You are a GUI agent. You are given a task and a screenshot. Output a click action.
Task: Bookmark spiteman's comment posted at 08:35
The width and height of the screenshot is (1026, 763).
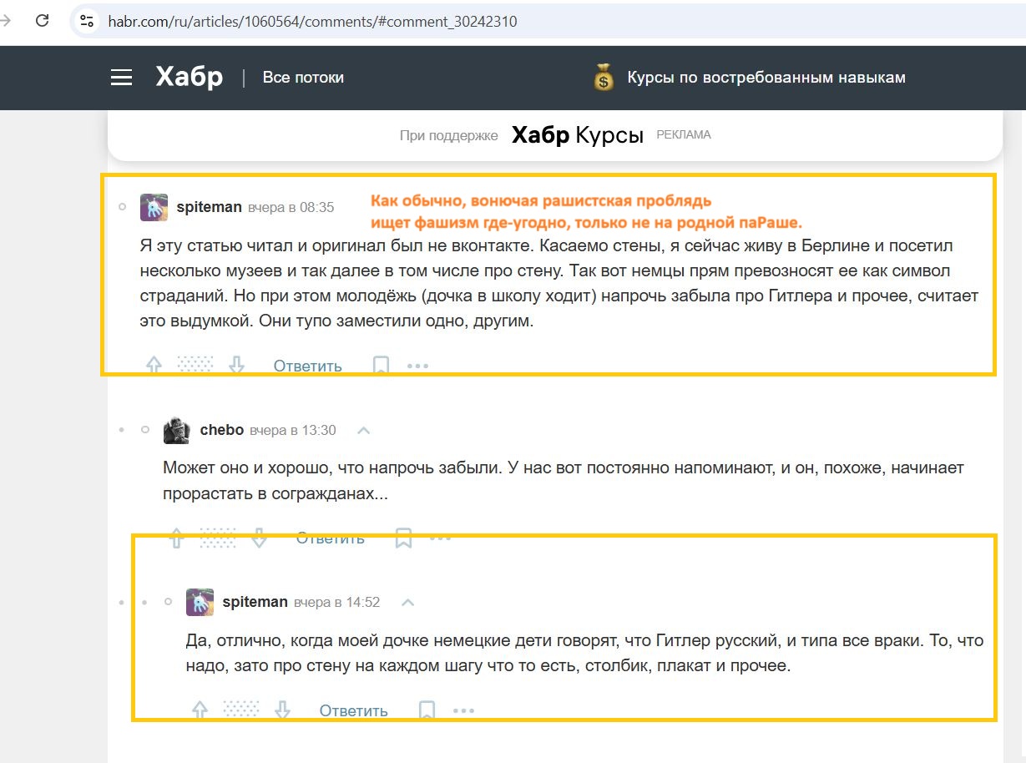point(381,365)
